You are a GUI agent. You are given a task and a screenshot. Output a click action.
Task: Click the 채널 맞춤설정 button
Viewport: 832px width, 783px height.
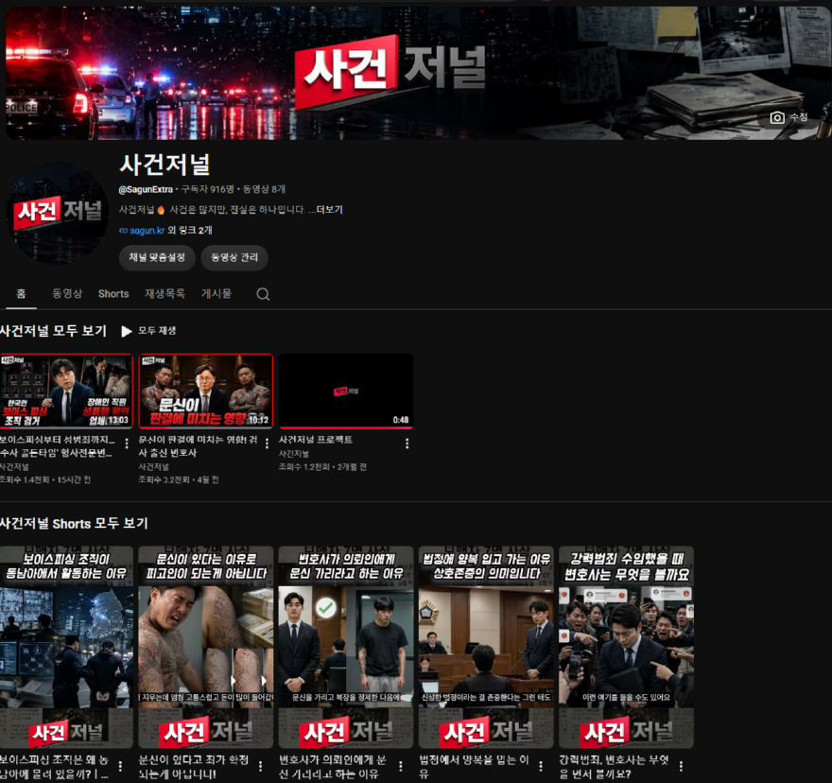point(157,257)
